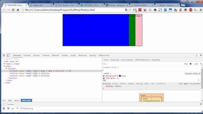Collapse the section element node
This screenshot has height=114, width=203.
coord(6,68)
